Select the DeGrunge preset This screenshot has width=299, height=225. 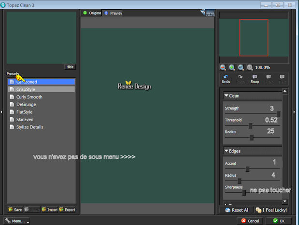point(42,104)
